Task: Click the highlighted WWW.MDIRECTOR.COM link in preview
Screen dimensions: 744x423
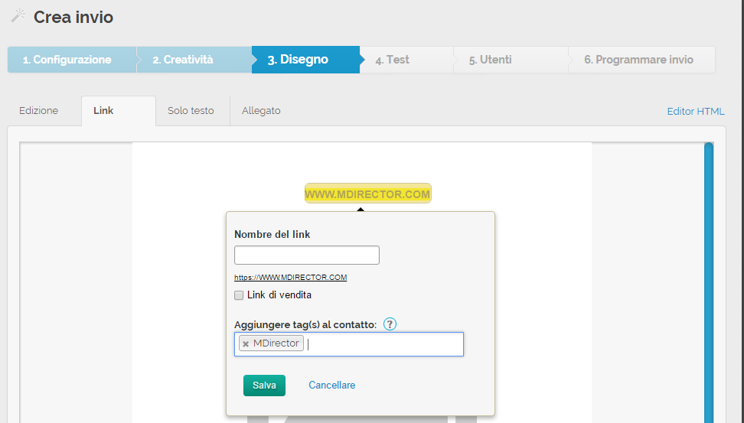Action: pos(367,194)
